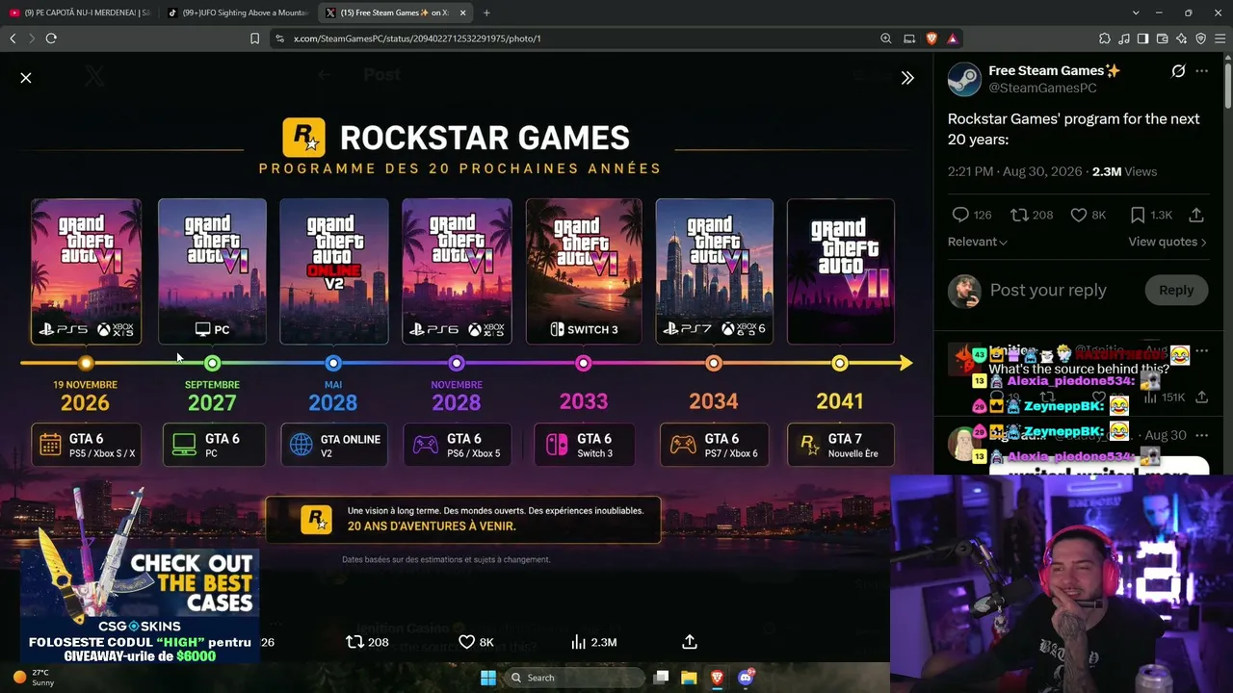Open the Brave Wallet
Image resolution: width=1233 pixels, height=693 pixels.
[x=1163, y=38]
